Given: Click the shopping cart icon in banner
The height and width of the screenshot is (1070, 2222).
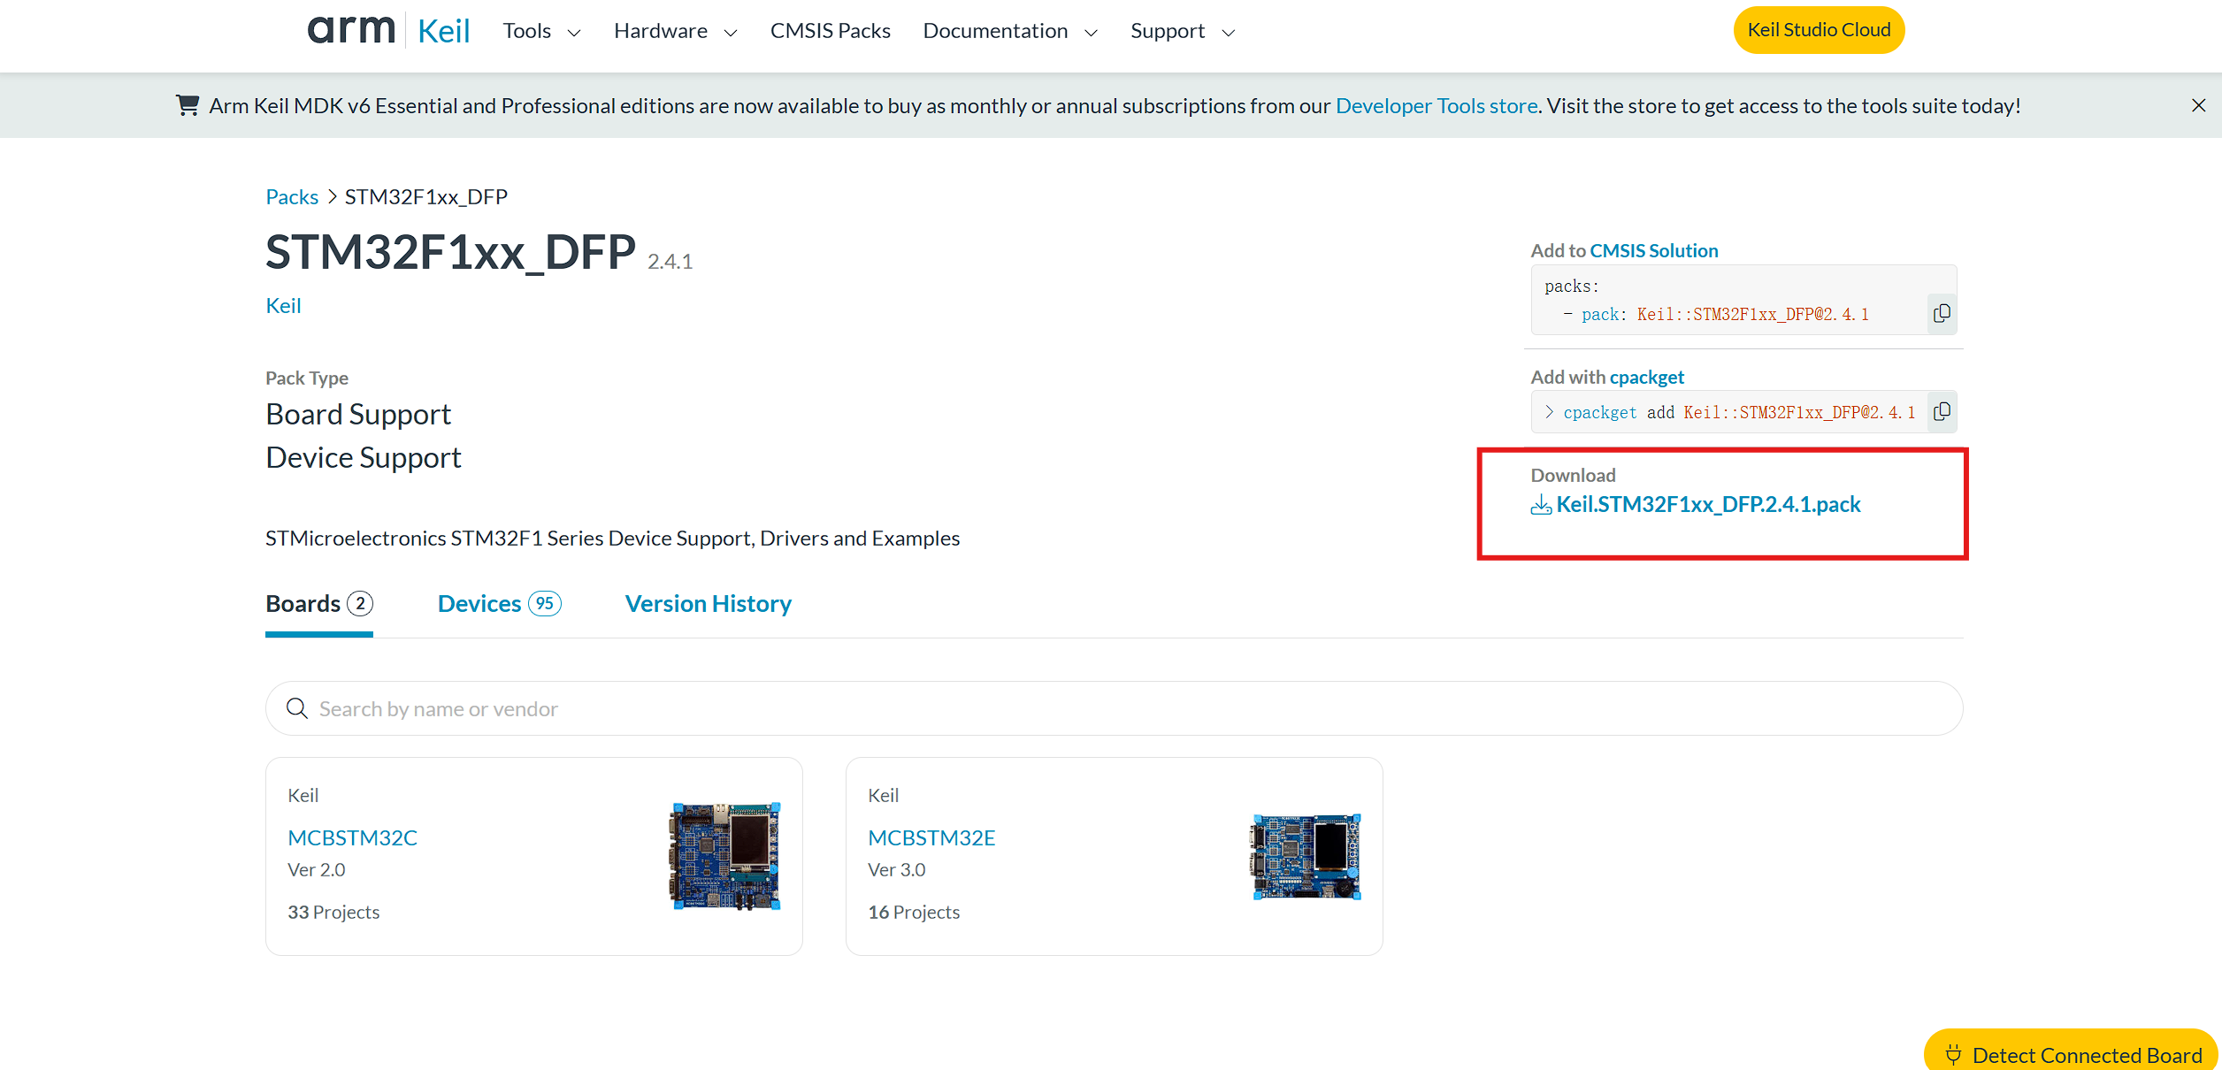Looking at the screenshot, I should click(188, 105).
